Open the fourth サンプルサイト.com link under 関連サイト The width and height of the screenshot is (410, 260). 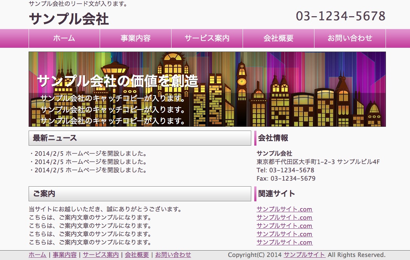click(284, 234)
